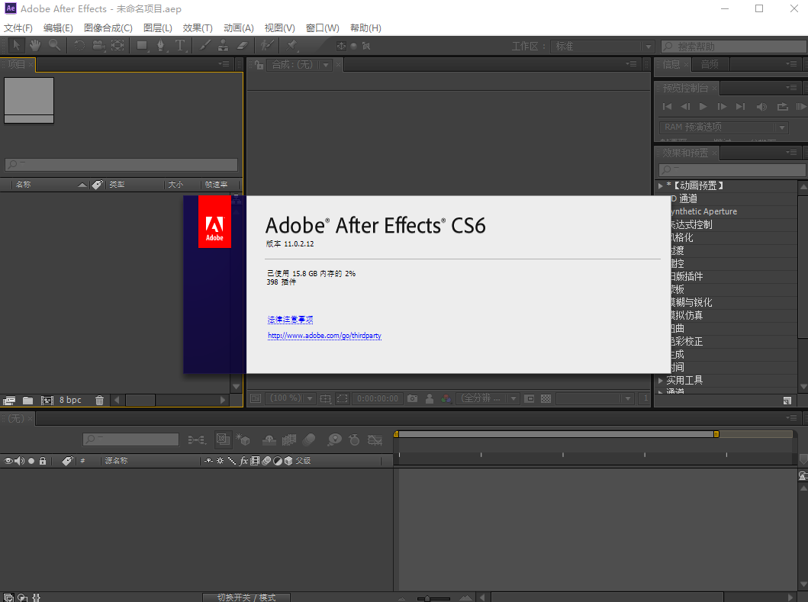Select the Pen tool
The width and height of the screenshot is (808, 602).
coord(163,45)
